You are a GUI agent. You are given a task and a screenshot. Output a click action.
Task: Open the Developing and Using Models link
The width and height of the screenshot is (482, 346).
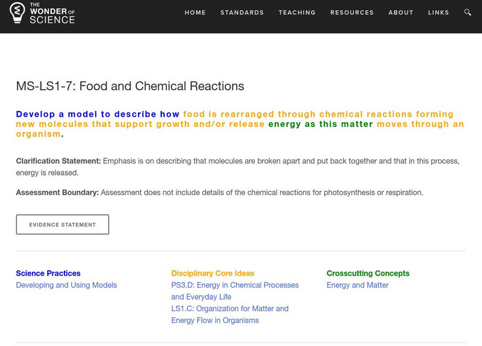click(66, 285)
